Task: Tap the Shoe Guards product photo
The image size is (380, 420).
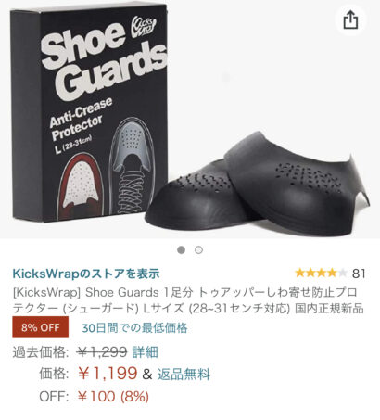Action: (x=190, y=119)
